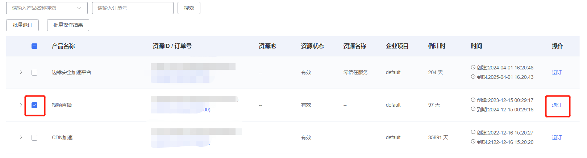Click 退订 for 视频直播
Viewport: 587px width, 158px height.
coord(557,105)
